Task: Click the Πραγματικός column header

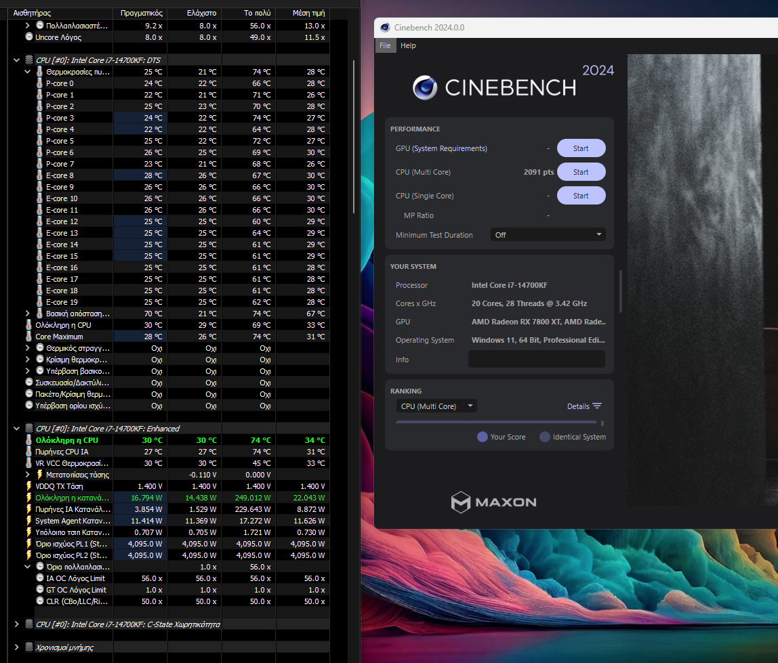Action: [142, 13]
